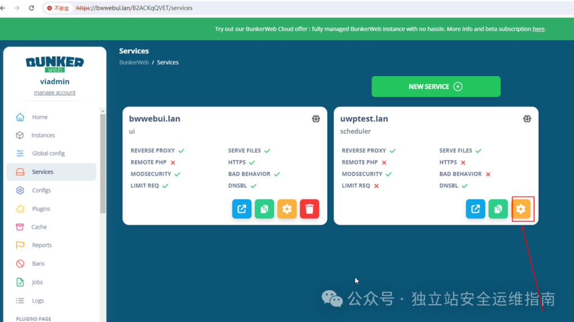Open the Logs menu item
Viewport: 574px width, 322px height.
coord(38,301)
